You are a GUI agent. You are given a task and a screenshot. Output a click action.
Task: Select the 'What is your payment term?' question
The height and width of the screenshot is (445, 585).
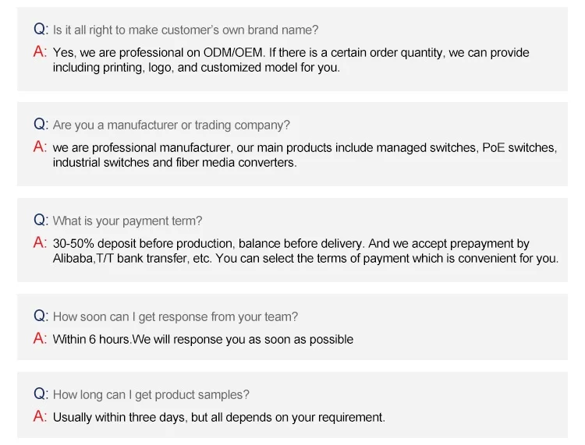pyautogui.click(x=128, y=221)
